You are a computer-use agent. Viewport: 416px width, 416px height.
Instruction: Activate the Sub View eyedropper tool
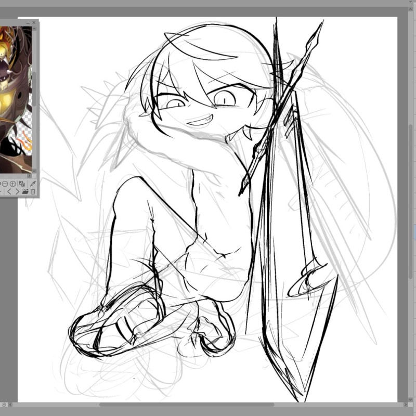[33, 184]
